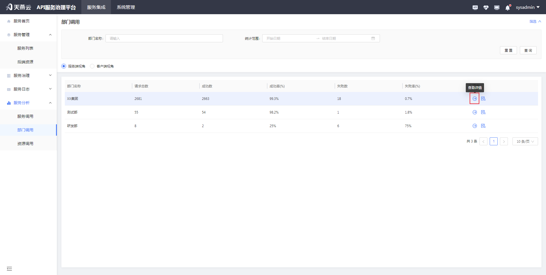Open the log search icon for 测试部 row
546x275 pixels.
pyautogui.click(x=483, y=112)
